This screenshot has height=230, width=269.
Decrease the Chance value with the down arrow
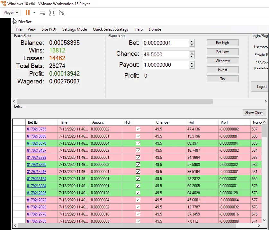click(x=192, y=56)
